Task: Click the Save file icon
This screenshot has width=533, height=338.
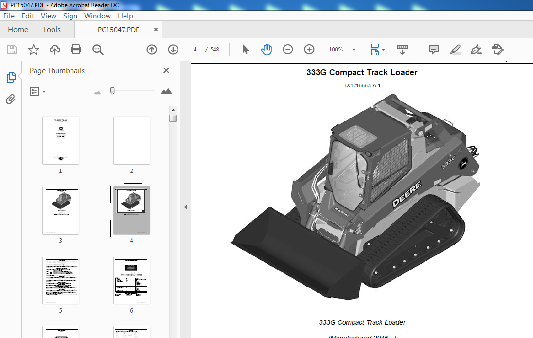Action: click(12, 50)
